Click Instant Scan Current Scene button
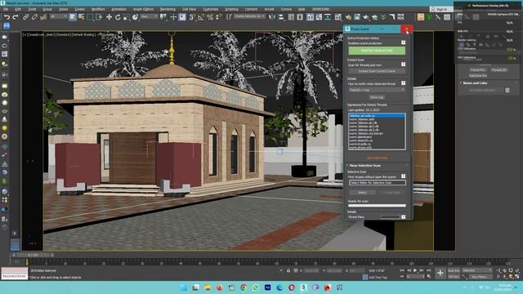Screen dimensions: 523x294 pos(377,71)
